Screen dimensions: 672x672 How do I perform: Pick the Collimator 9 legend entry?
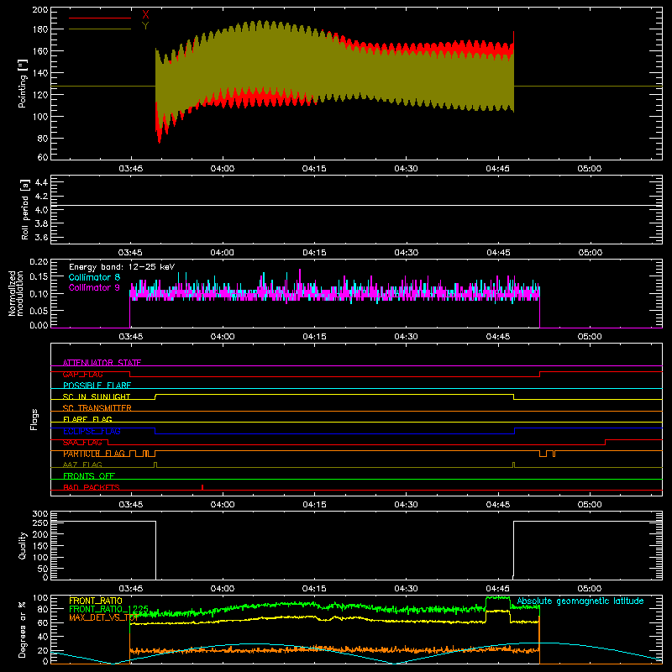pyautogui.click(x=94, y=287)
